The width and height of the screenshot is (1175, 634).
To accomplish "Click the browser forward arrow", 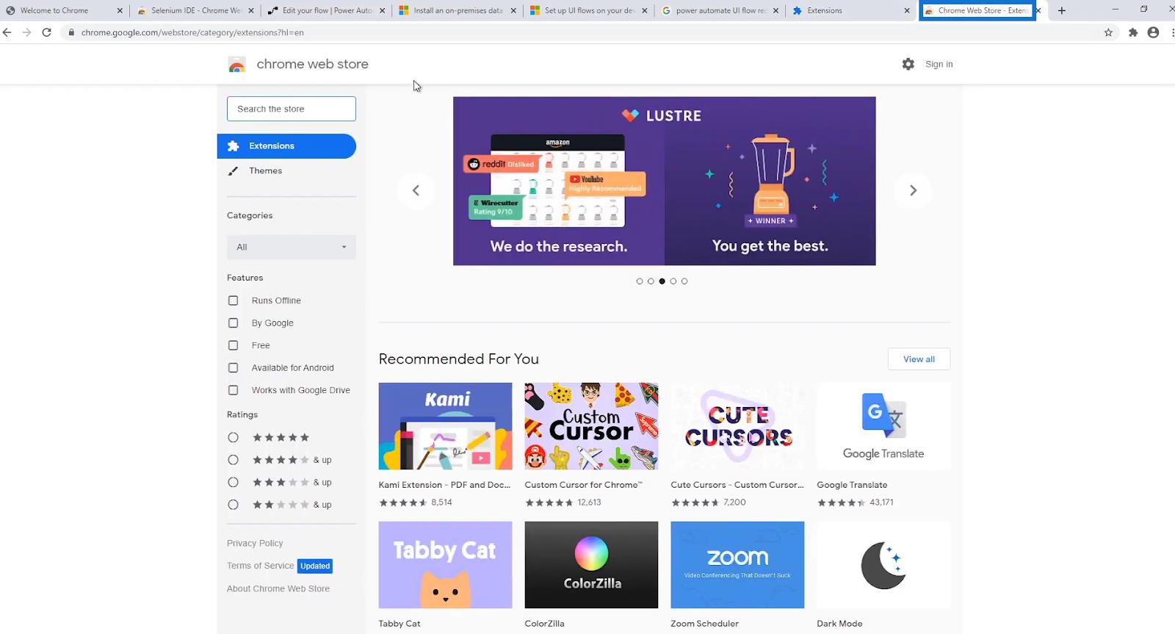I will pos(26,32).
